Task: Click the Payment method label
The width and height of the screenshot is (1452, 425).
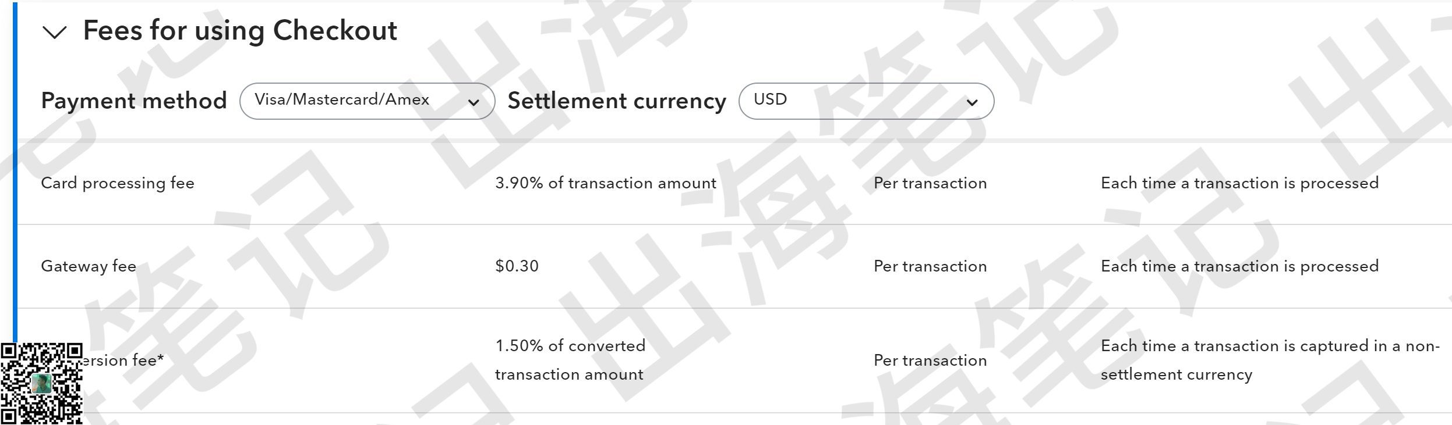Action: click(134, 101)
